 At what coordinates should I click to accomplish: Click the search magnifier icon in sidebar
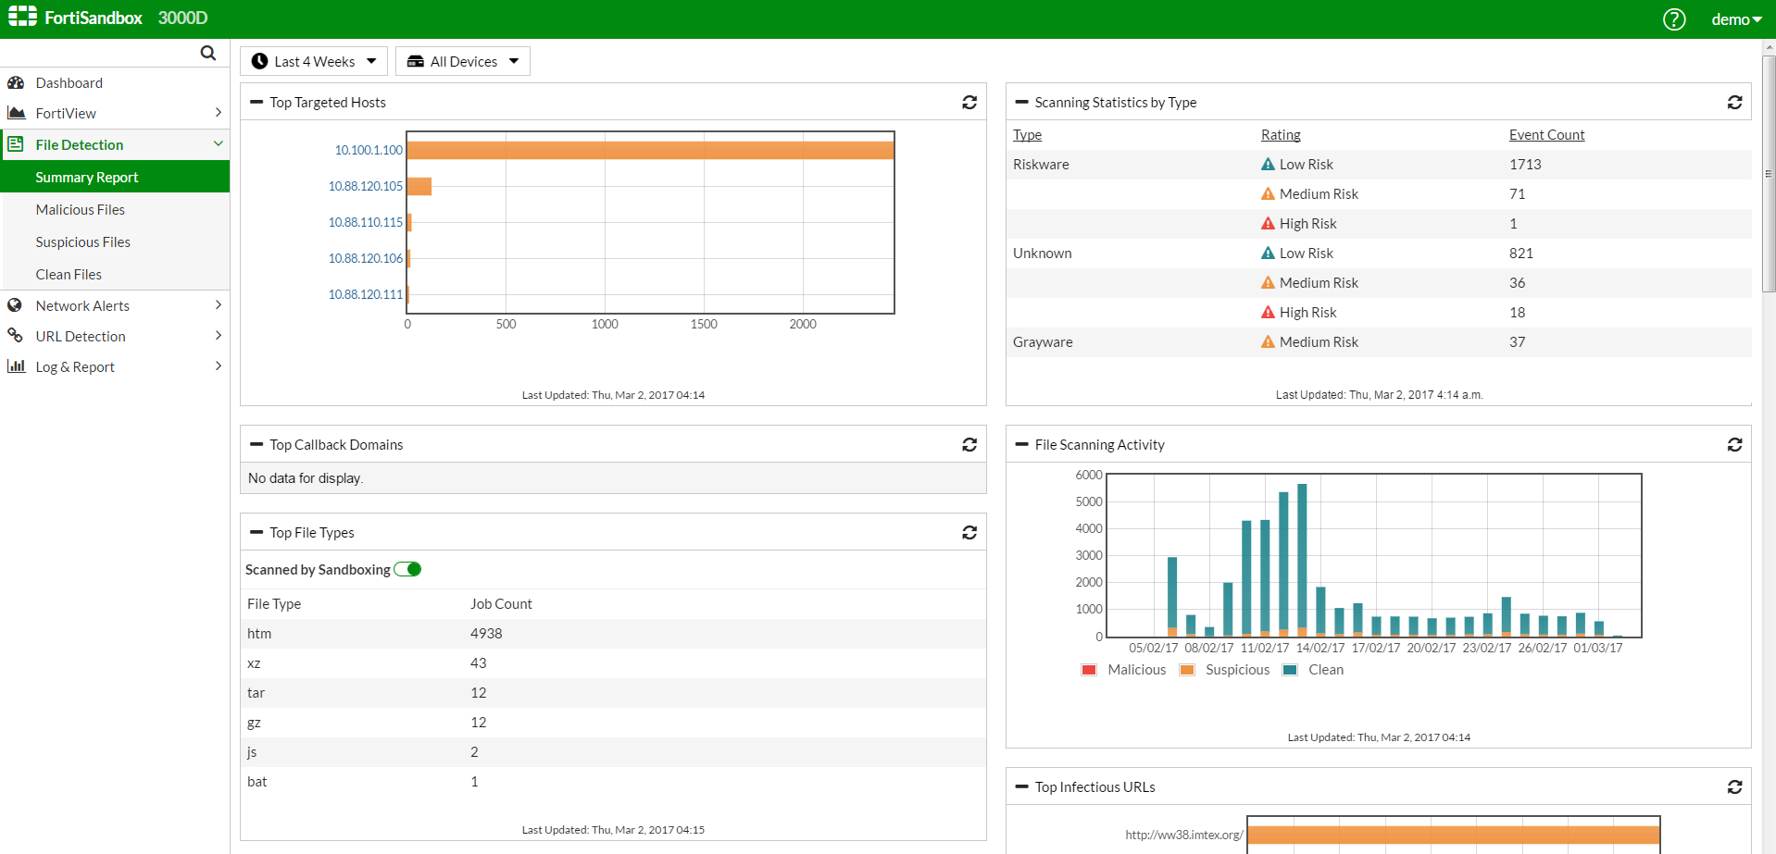(x=208, y=54)
